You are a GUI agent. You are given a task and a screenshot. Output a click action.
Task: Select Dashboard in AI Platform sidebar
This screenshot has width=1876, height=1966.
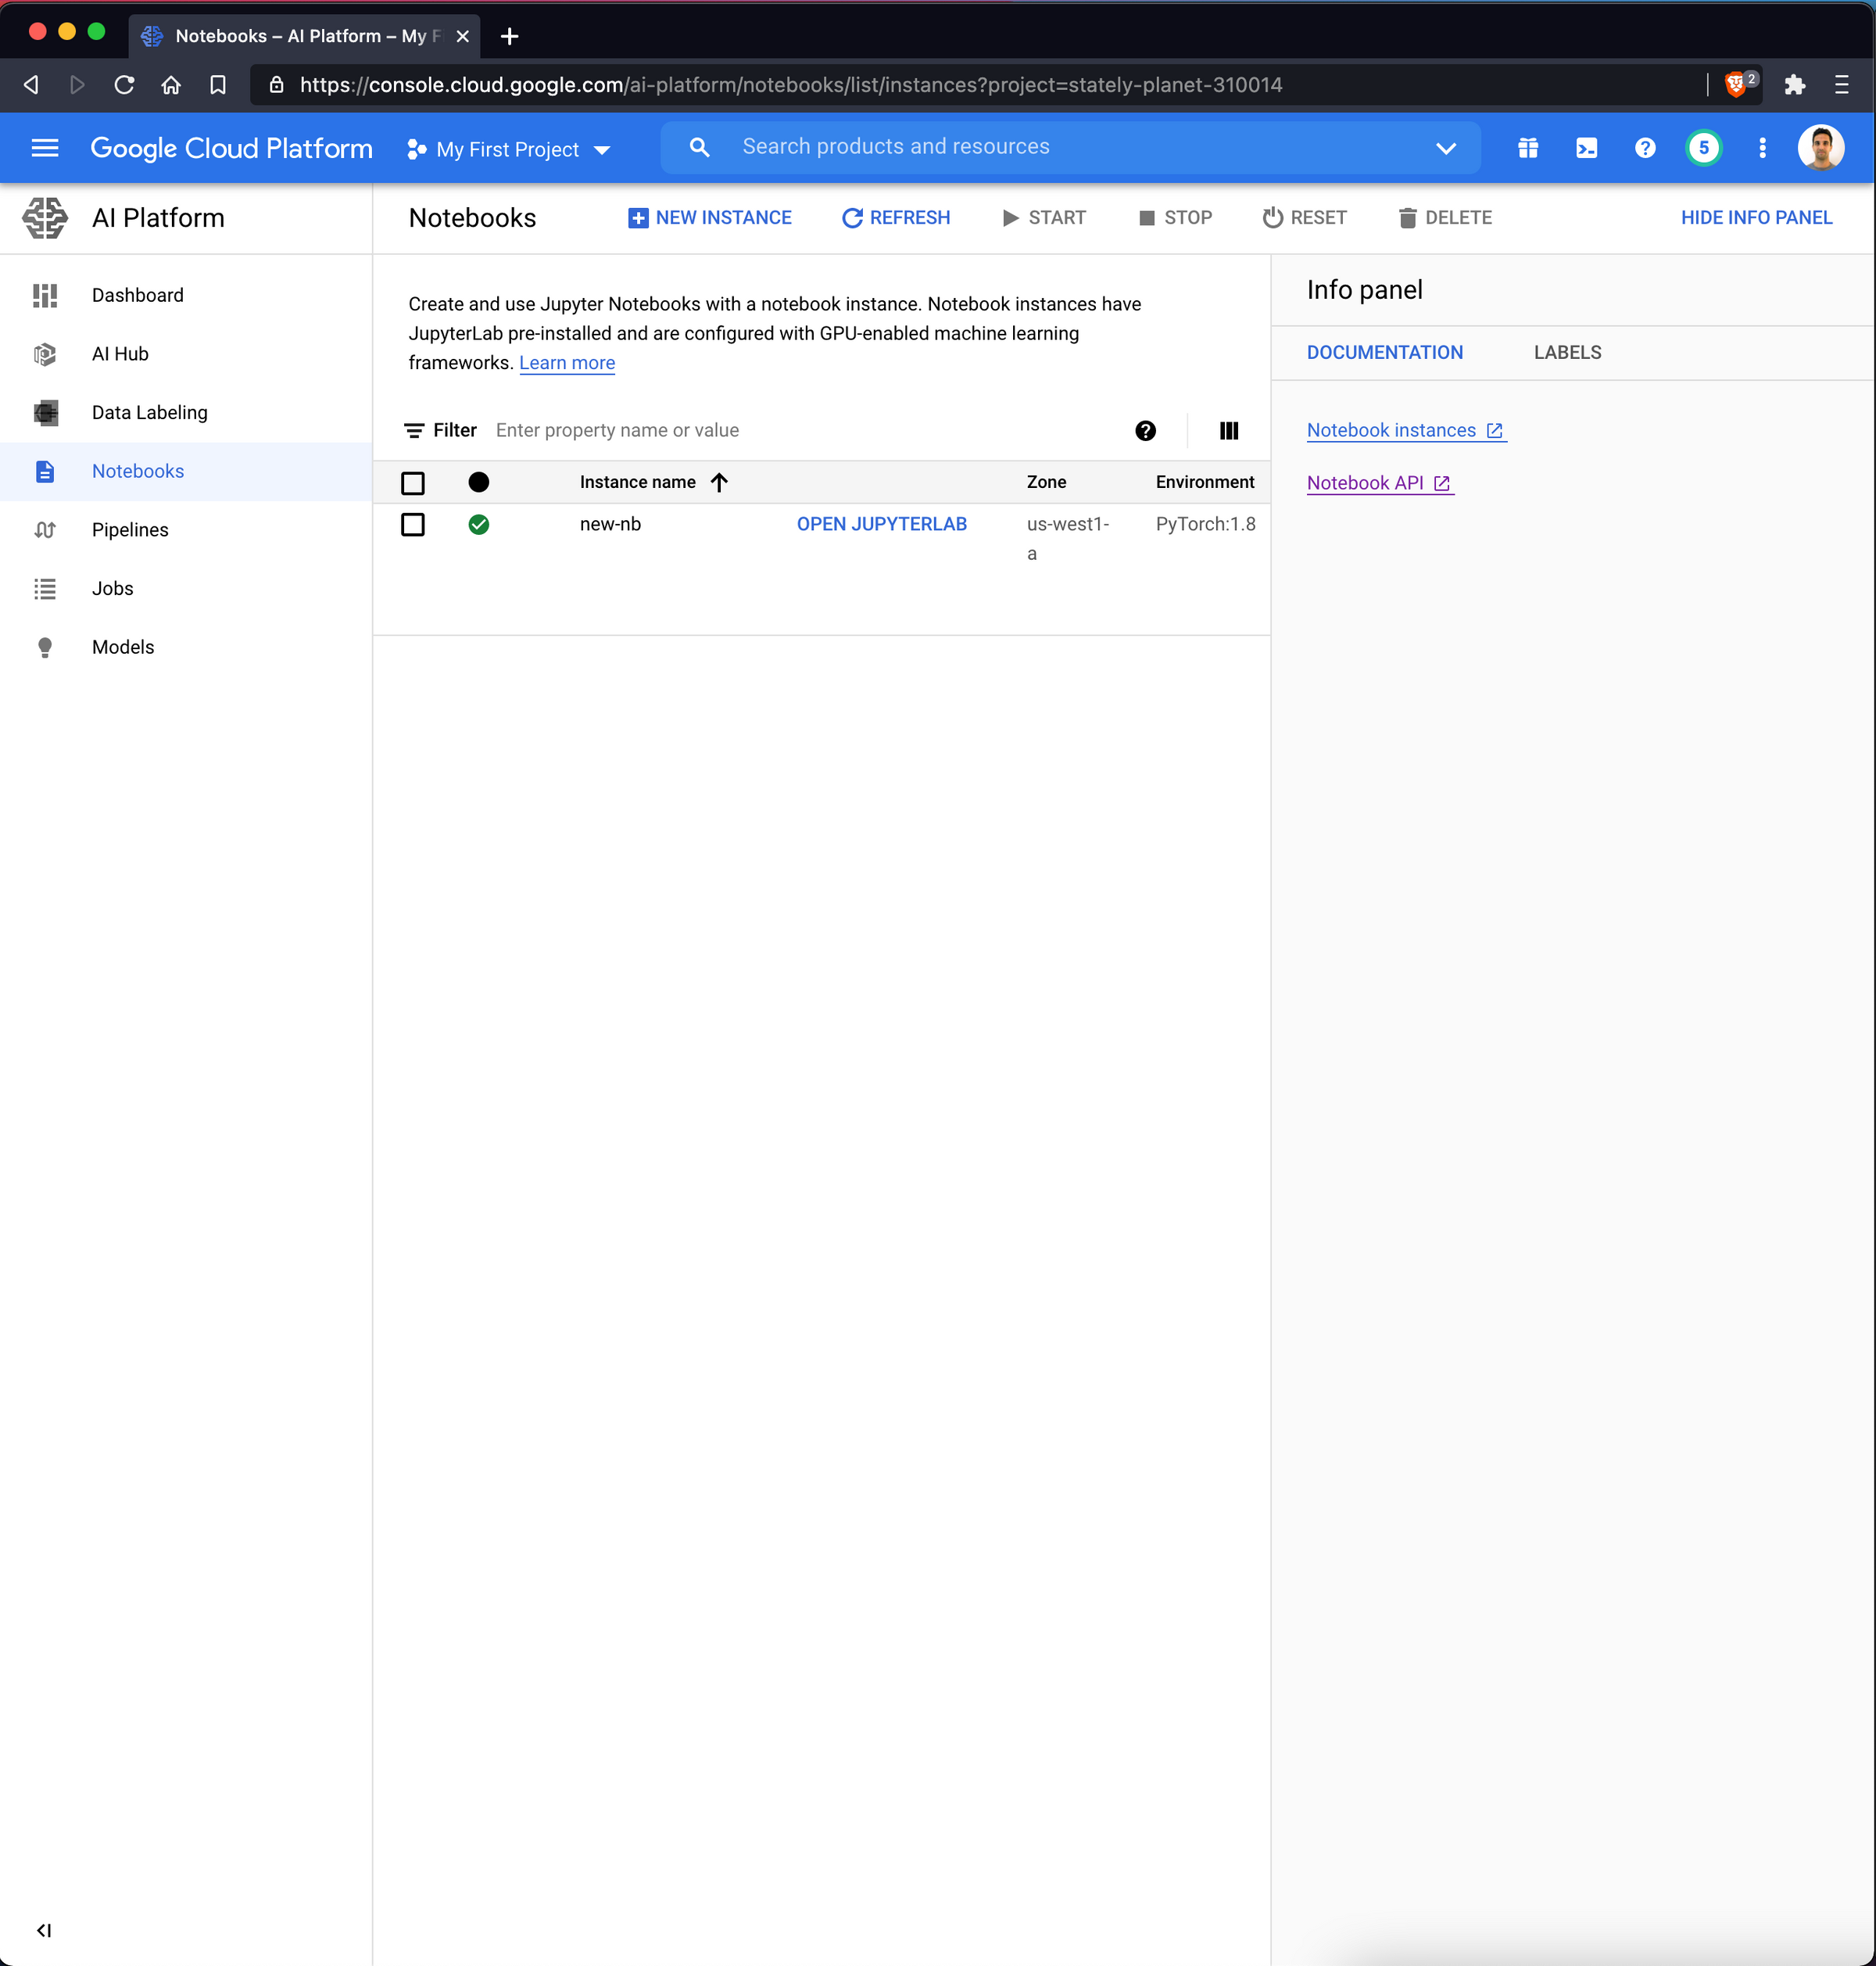click(137, 295)
